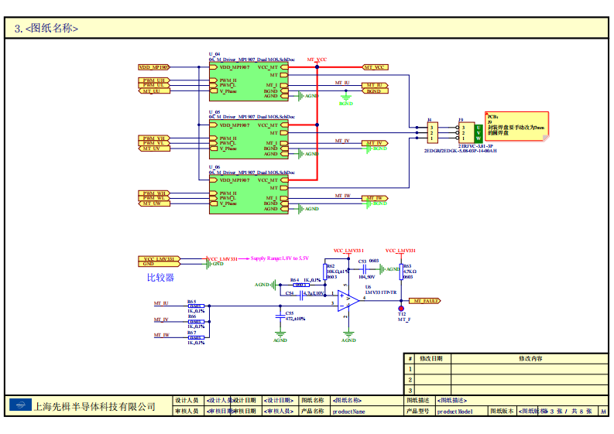Select resistor R66 symbol
This screenshot has width=614, height=434.
coord(196,322)
